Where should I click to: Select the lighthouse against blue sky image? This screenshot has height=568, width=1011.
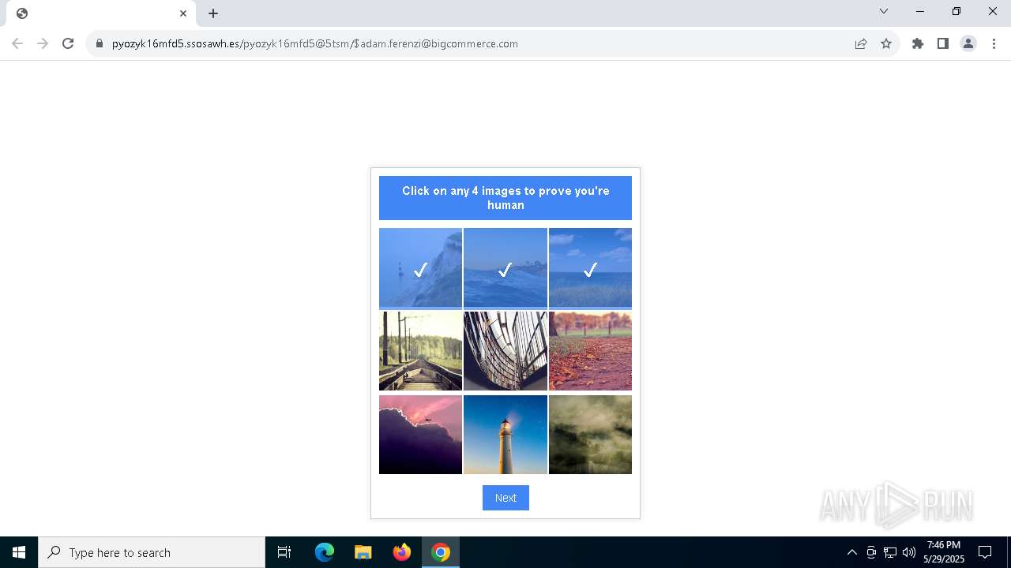coord(505,435)
